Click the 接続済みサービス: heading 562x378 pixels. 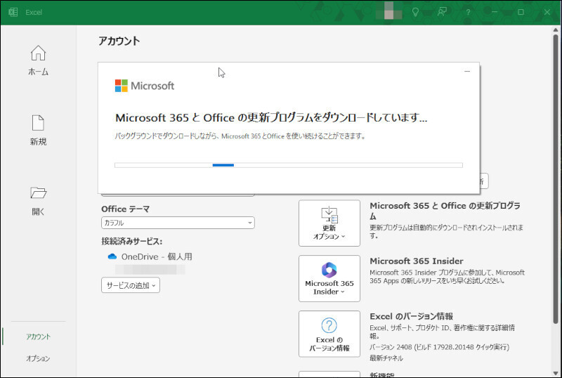[x=131, y=242]
